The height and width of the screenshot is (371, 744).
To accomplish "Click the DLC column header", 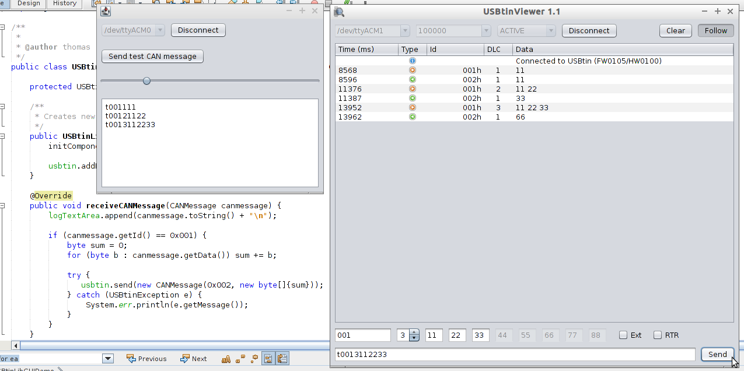I will (498, 50).
